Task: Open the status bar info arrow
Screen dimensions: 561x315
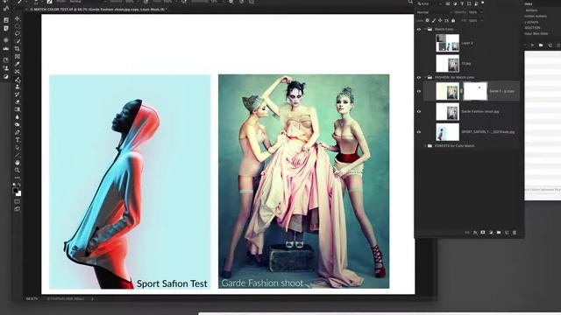Action: 92,298
